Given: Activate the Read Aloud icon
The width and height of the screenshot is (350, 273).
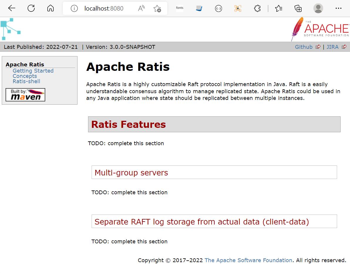Looking at the screenshot, I should click(x=141, y=9).
